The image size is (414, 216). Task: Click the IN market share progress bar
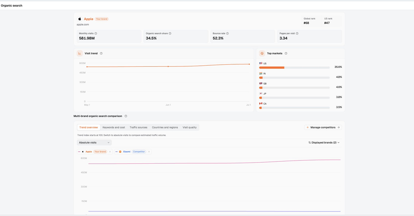pyautogui.click(x=294, y=78)
